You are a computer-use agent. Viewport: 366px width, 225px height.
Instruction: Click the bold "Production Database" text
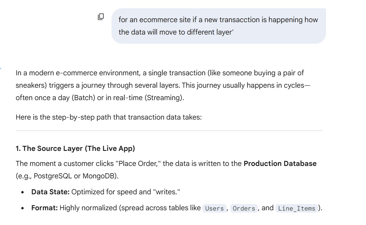coord(280,164)
